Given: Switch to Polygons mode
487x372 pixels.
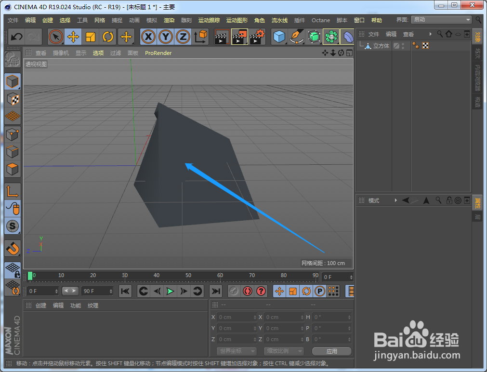Looking at the screenshot, I should pyautogui.click(x=13, y=169).
